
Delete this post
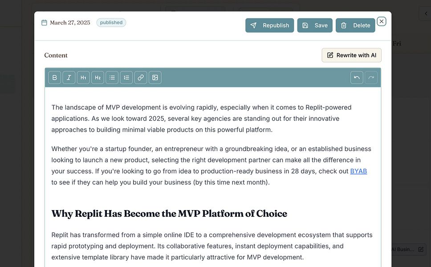click(x=355, y=25)
